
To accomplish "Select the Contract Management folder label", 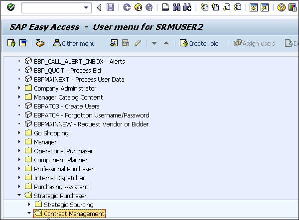I will (x=74, y=214).
